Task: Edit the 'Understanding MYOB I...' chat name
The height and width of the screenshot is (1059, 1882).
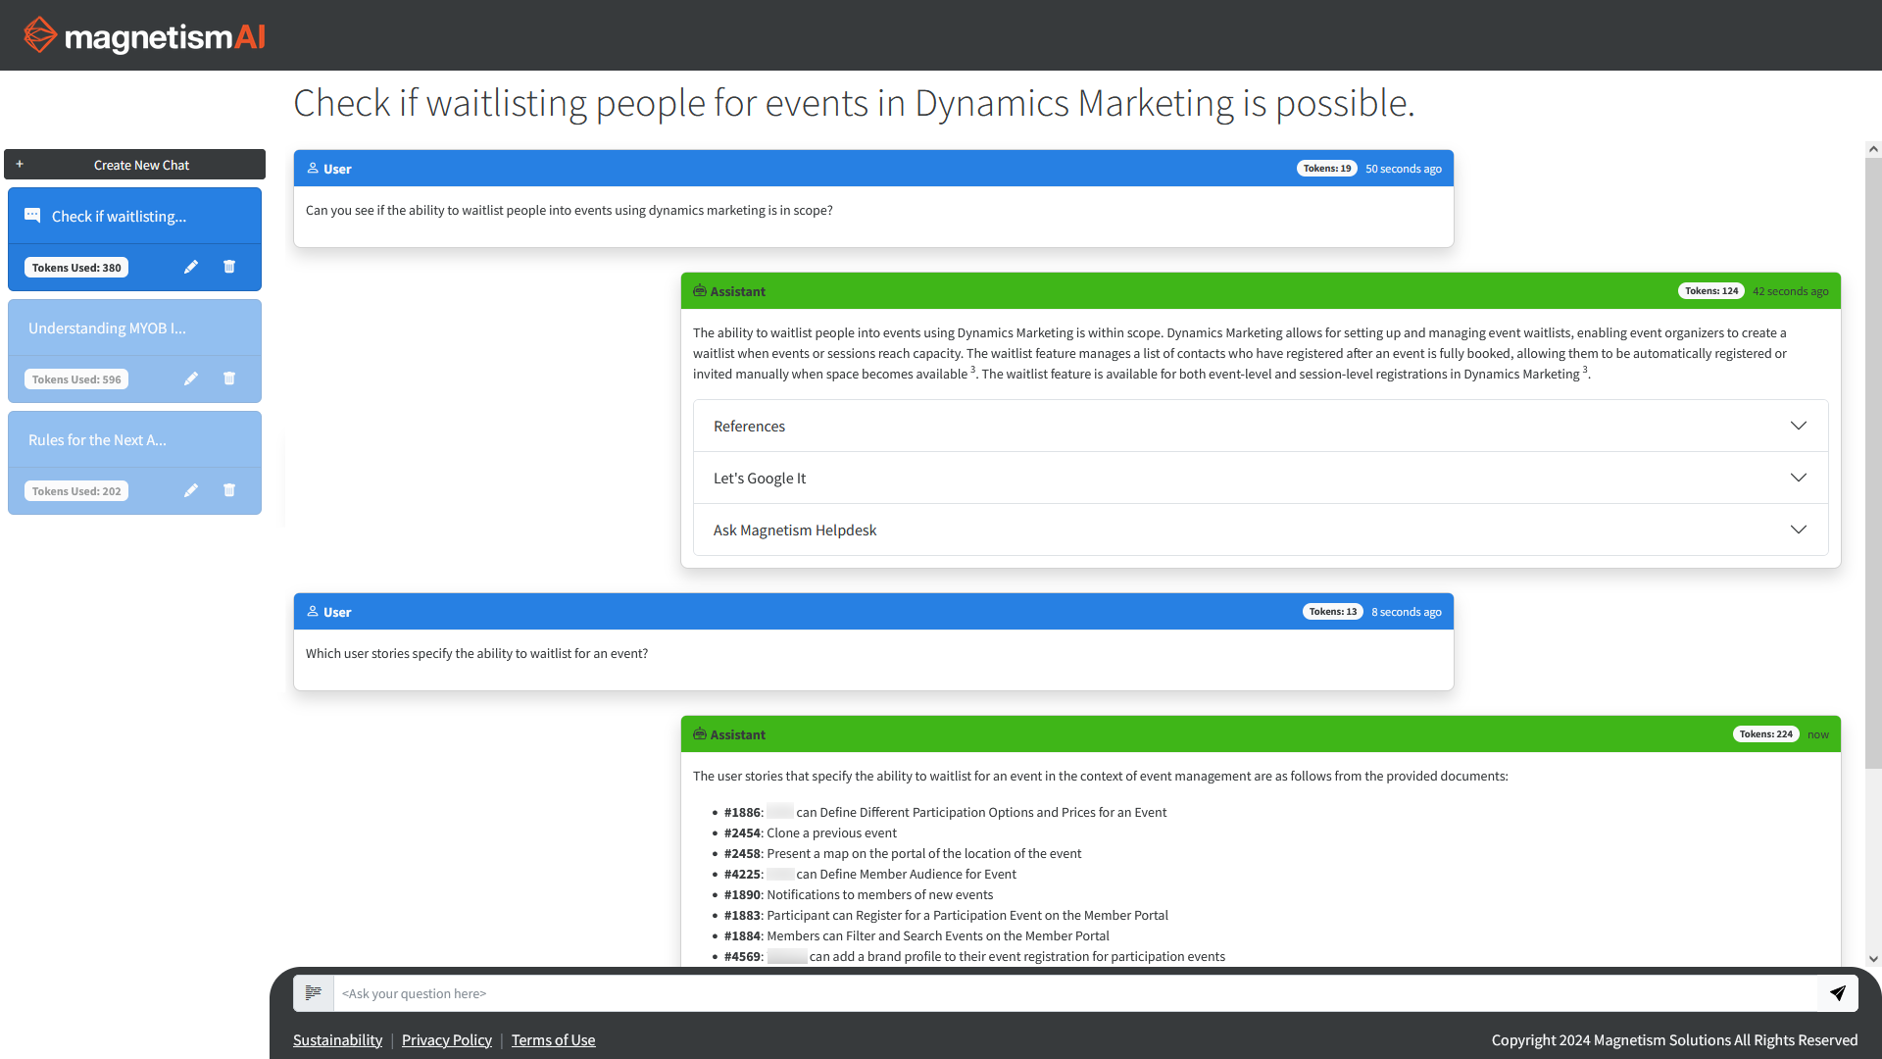Action: [191, 378]
